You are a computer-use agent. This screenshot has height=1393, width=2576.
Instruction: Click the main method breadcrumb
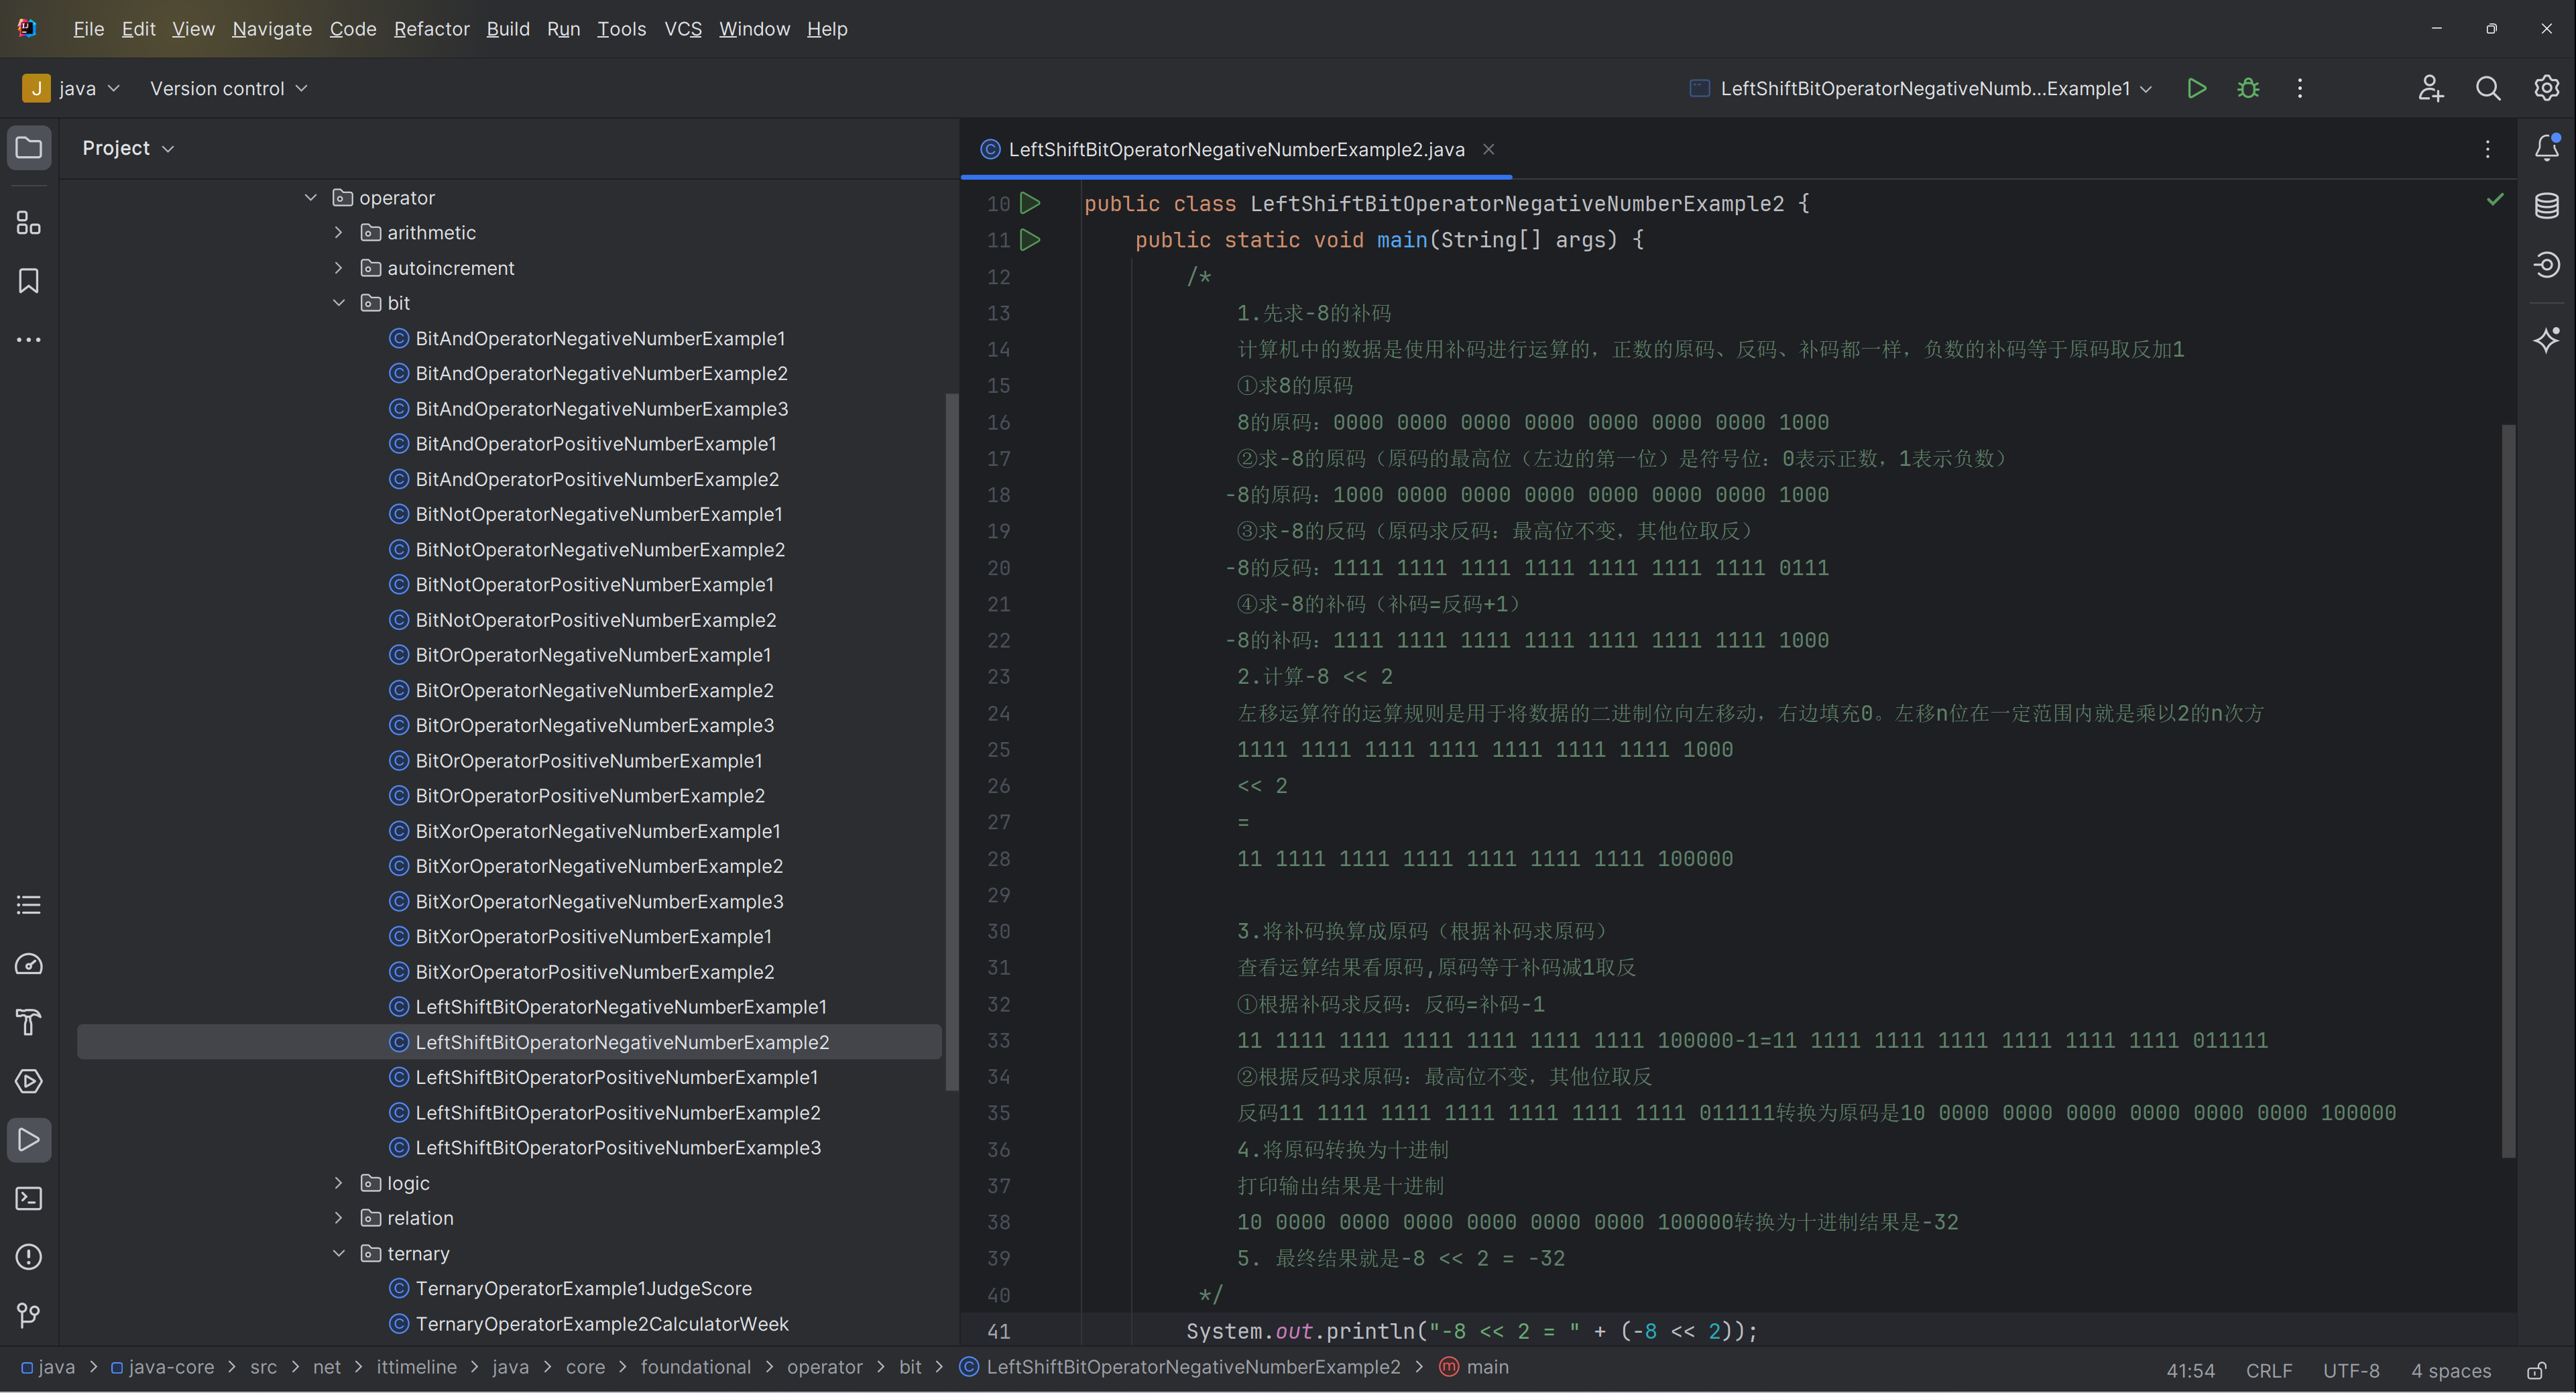pos(1475,1367)
